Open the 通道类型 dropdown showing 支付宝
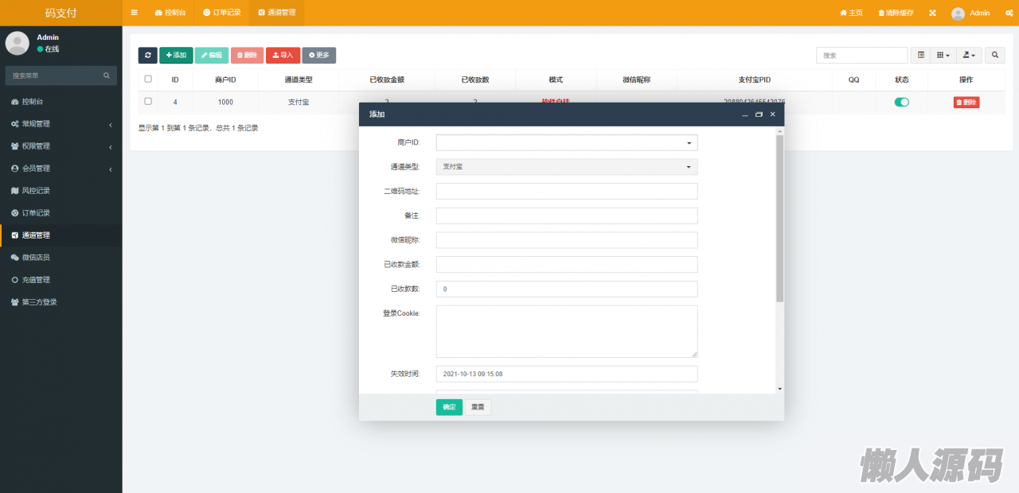This screenshot has height=493, width=1019. [x=566, y=167]
